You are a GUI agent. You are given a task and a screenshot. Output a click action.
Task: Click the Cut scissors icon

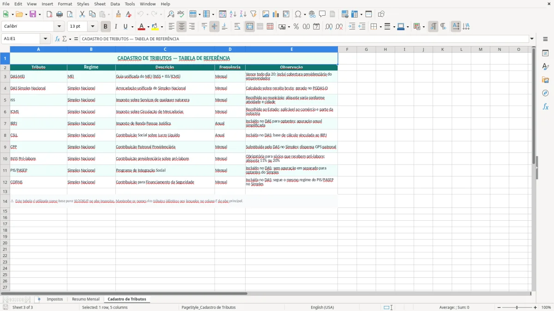(x=82, y=14)
